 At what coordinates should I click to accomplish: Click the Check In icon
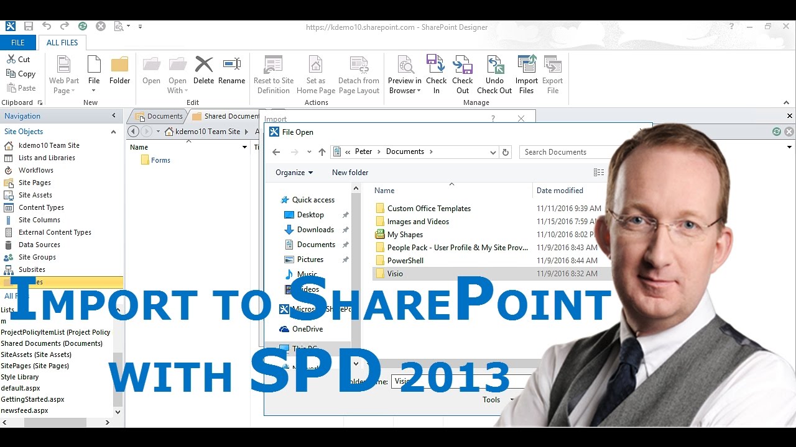[436, 64]
